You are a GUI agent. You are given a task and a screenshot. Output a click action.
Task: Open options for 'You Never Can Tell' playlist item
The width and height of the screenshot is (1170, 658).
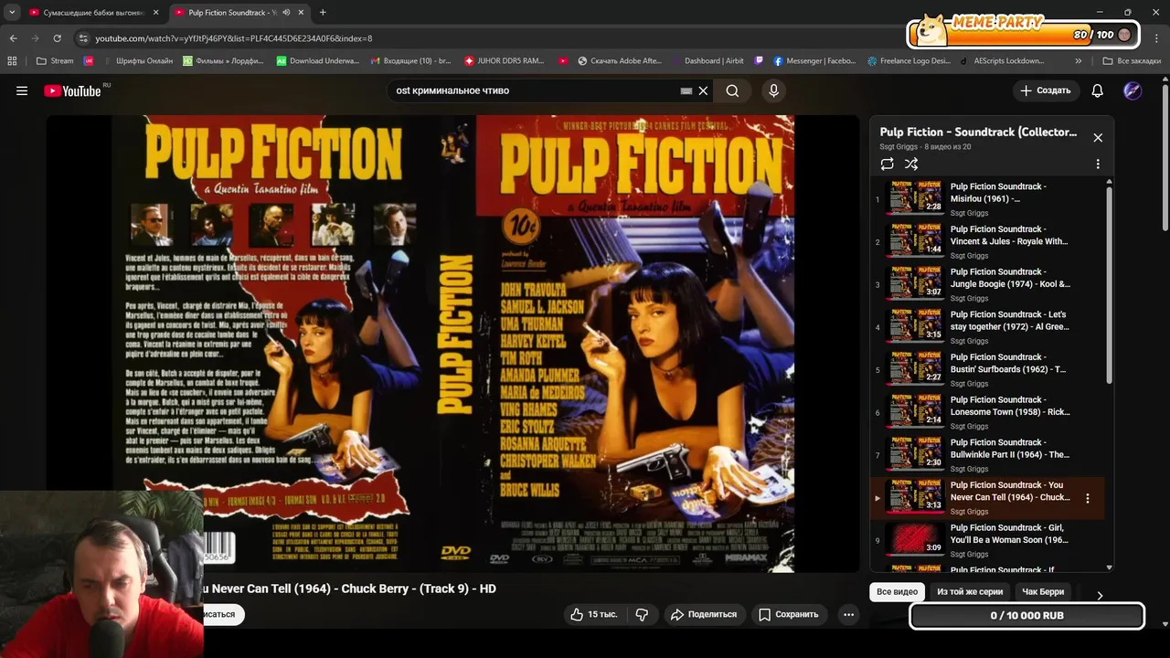coord(1088,498)
